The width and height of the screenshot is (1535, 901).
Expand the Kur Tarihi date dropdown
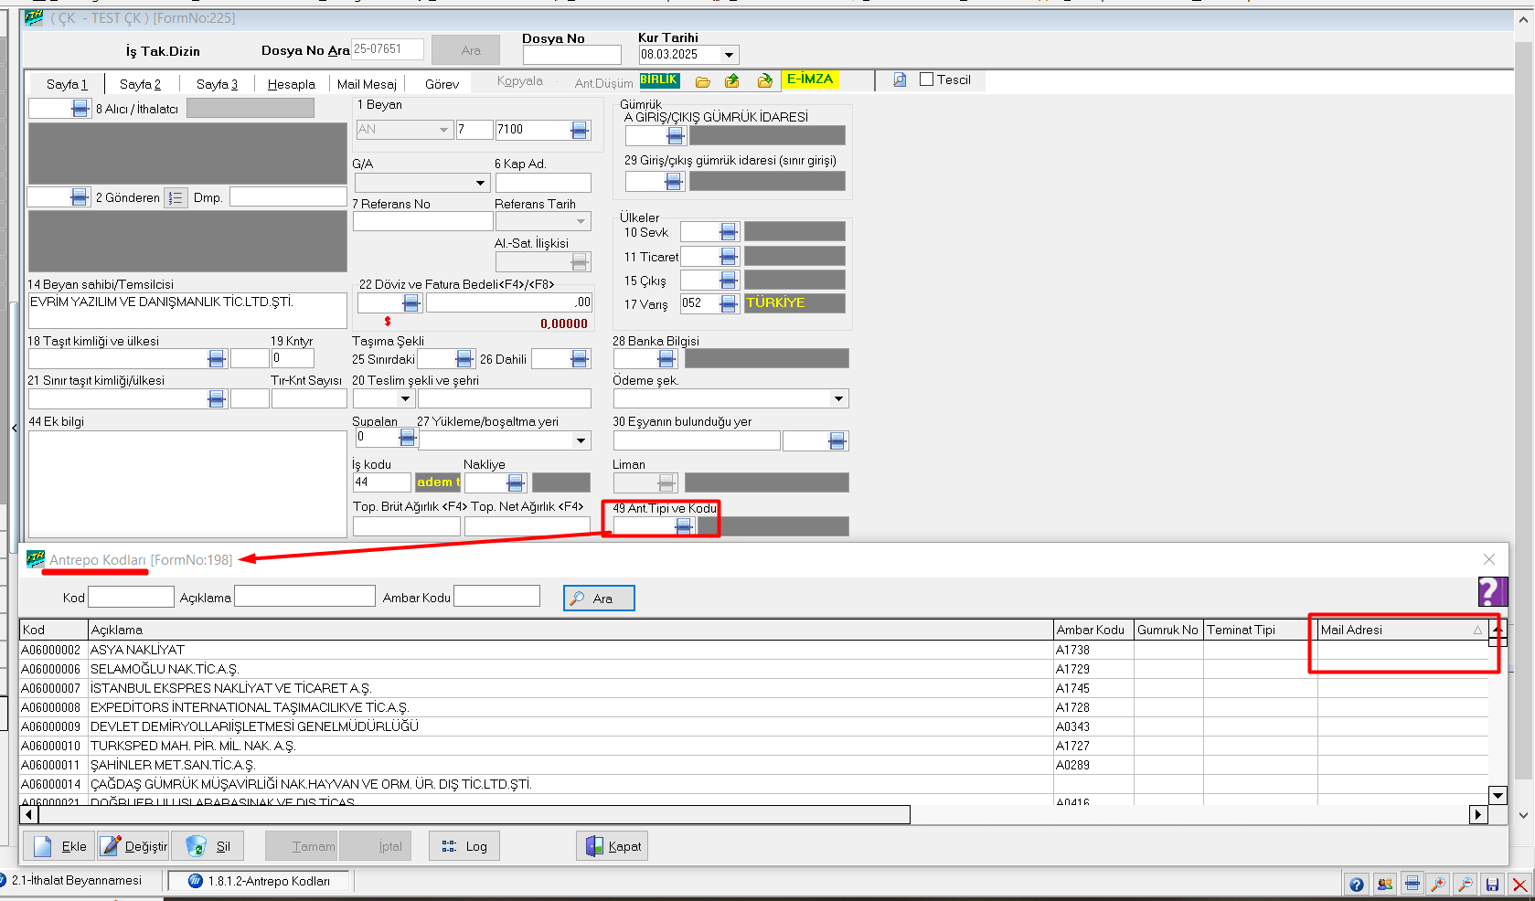coord(729,55)
